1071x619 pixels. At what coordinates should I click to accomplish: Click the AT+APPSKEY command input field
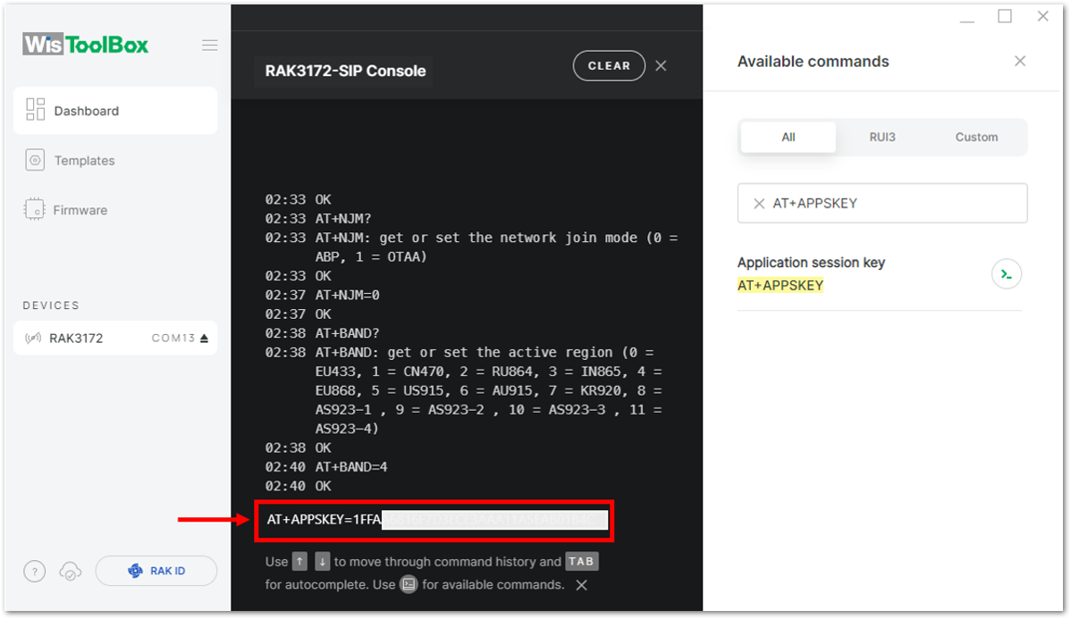coord(434,520)
